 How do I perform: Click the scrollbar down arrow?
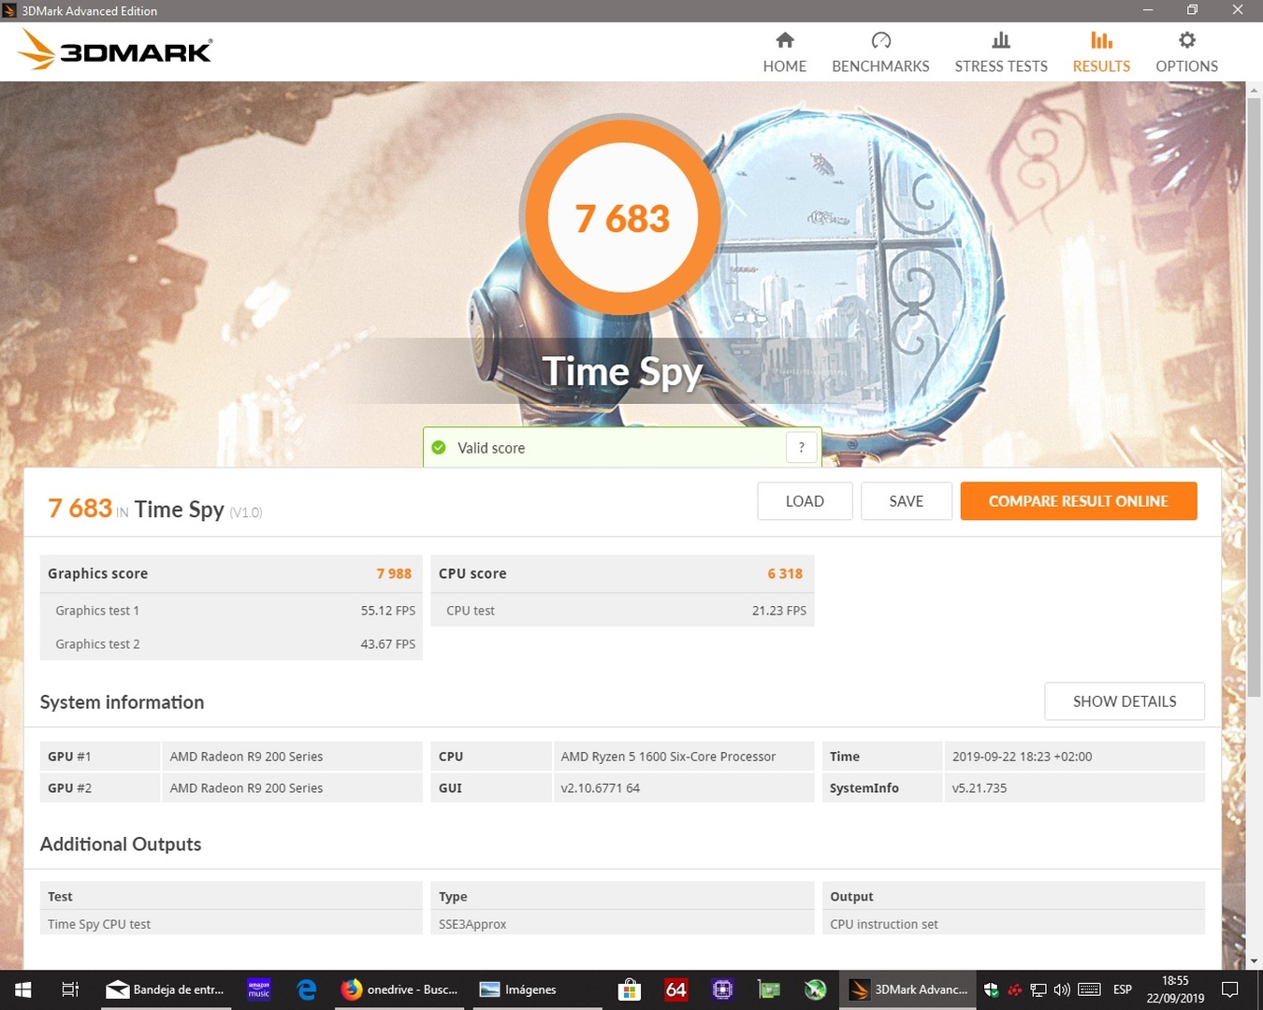click(1254, 960)
